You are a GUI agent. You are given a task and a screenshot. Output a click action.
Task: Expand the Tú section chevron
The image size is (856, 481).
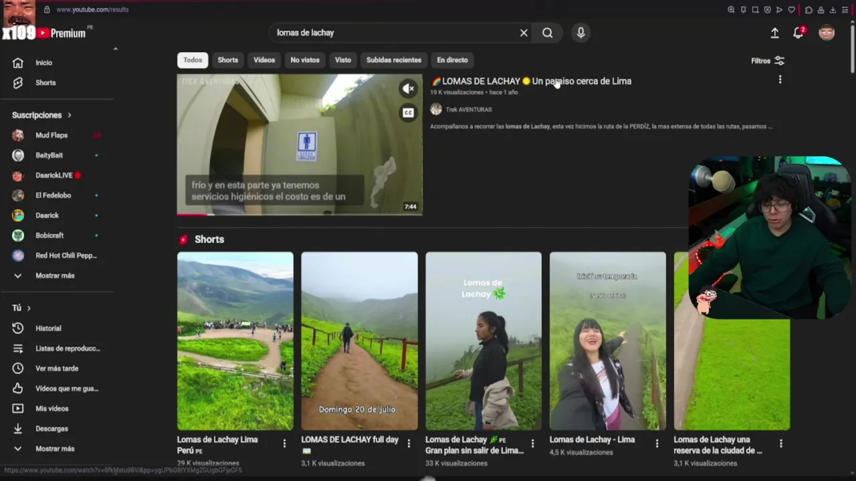29,308
